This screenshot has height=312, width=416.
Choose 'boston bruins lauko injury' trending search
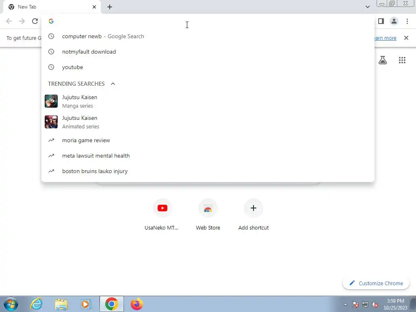(x=208, y=171)
